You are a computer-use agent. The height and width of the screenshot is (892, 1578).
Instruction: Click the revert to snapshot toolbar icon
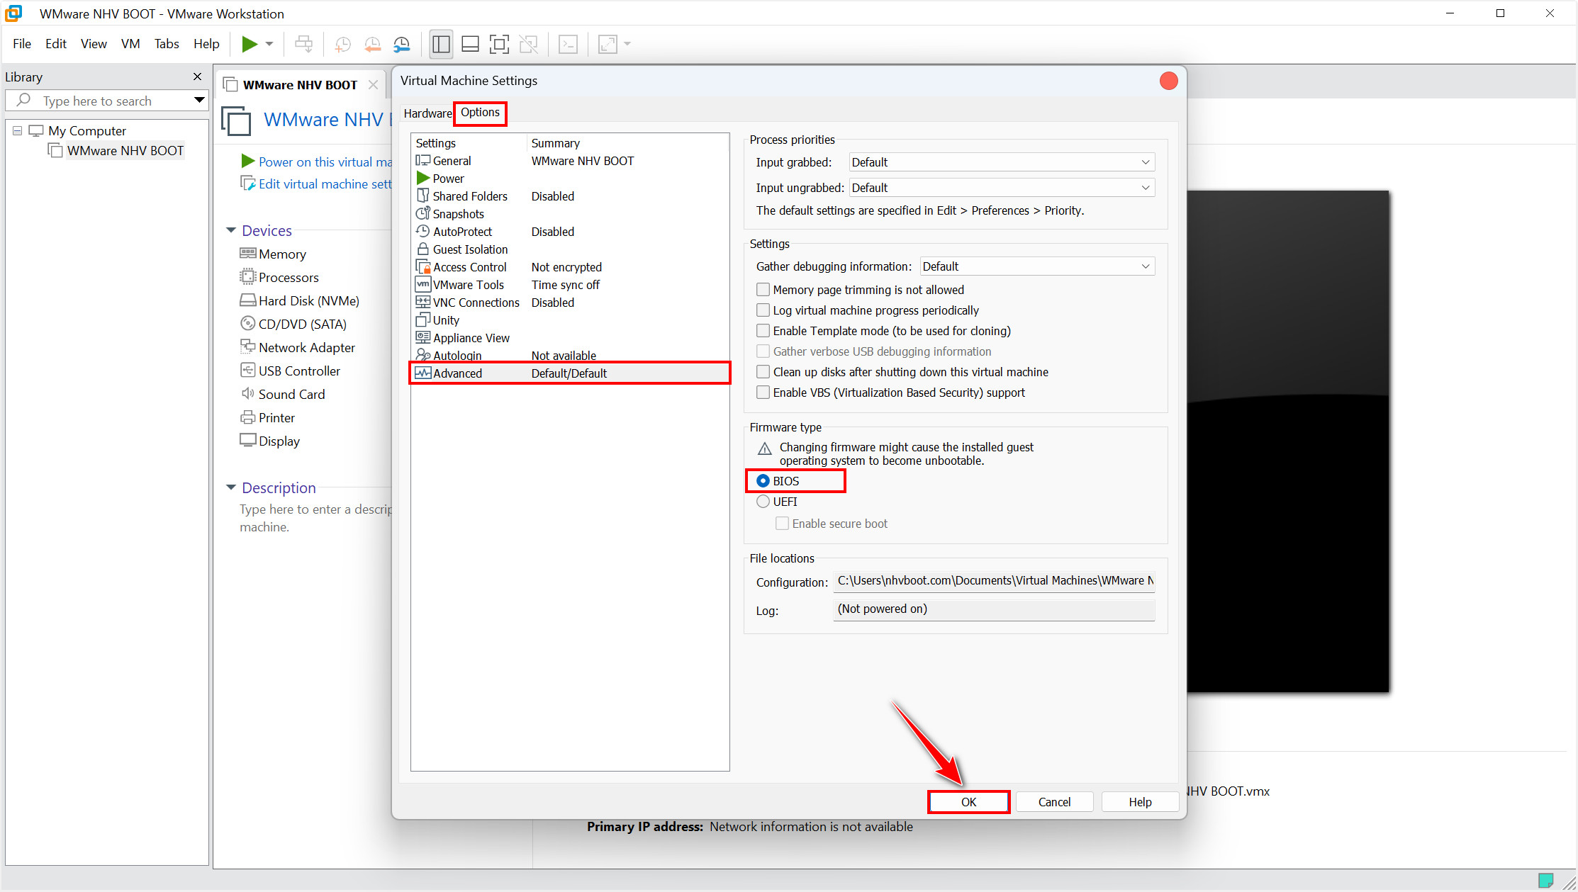(372, 44)
